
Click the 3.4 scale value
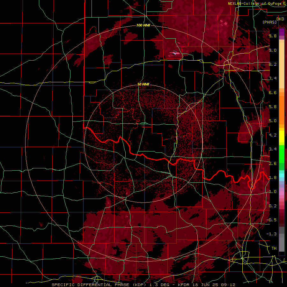click(x=273, y=149)
